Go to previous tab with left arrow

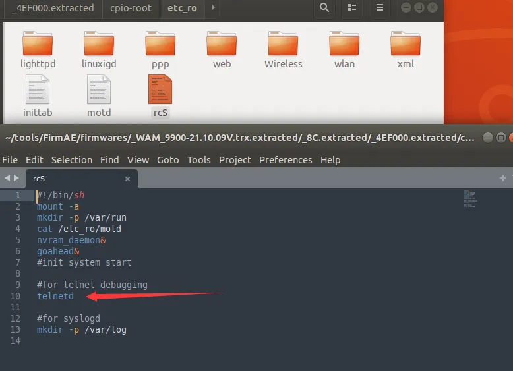click(7, 178)
